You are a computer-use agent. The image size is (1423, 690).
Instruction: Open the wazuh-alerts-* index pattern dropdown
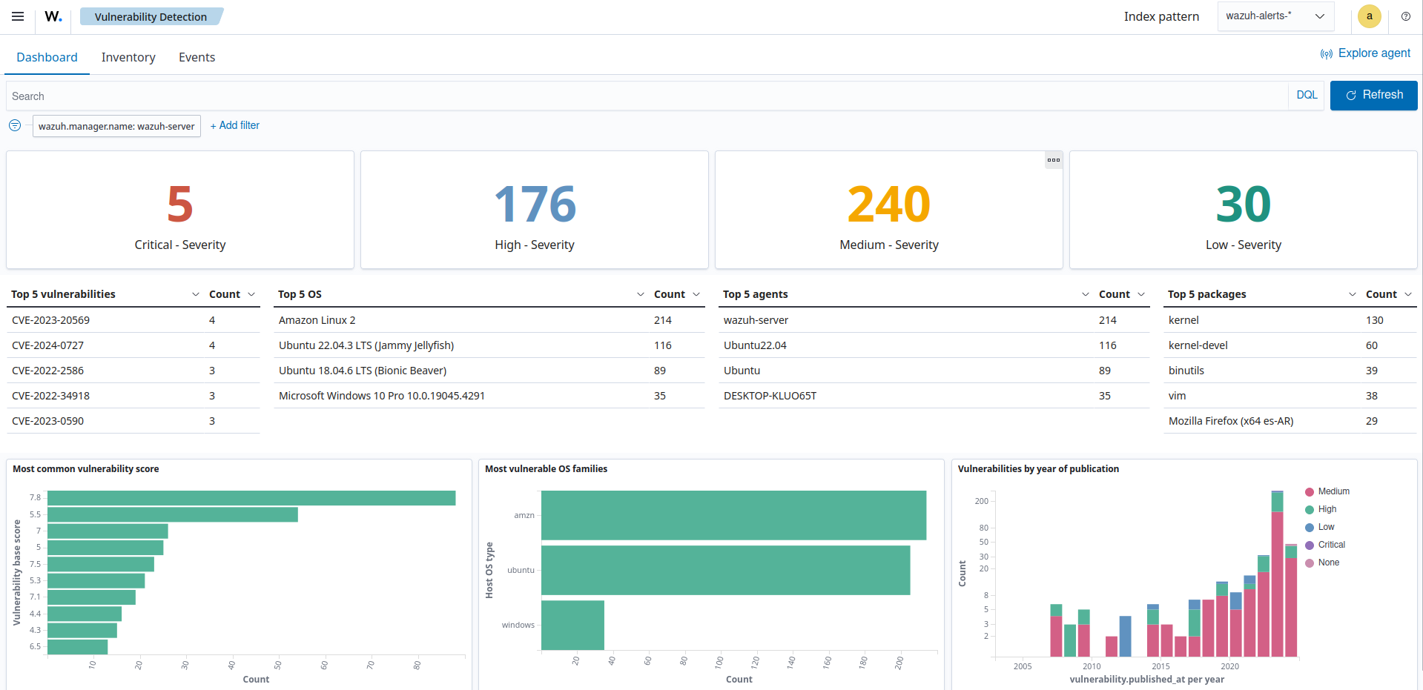point(1275,16)
